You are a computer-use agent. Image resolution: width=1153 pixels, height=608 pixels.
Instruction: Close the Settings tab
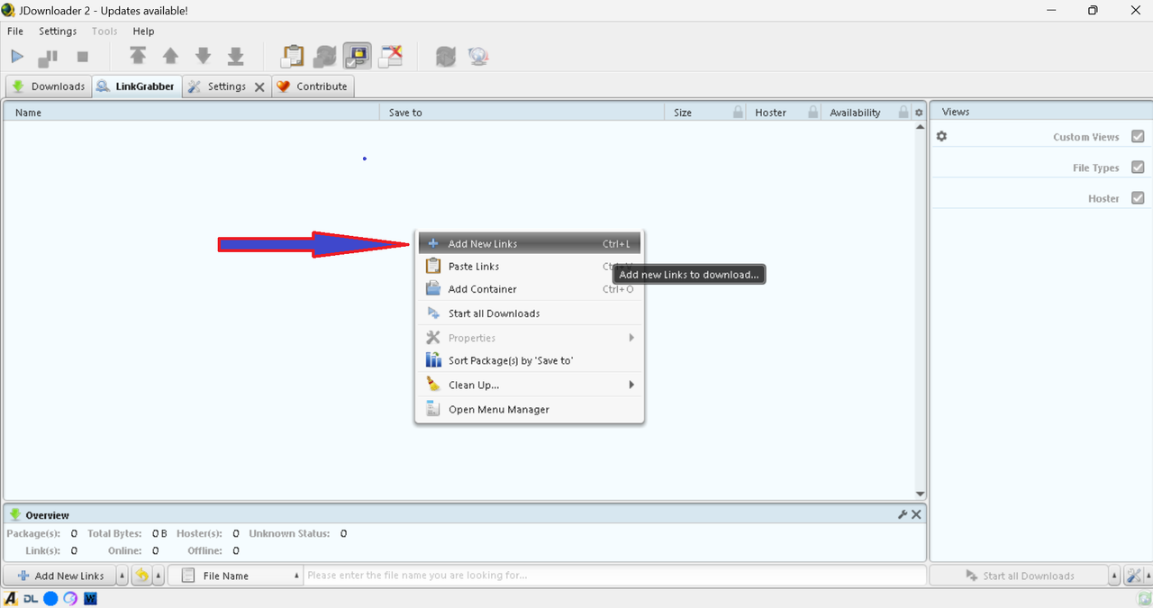(259, 87)
